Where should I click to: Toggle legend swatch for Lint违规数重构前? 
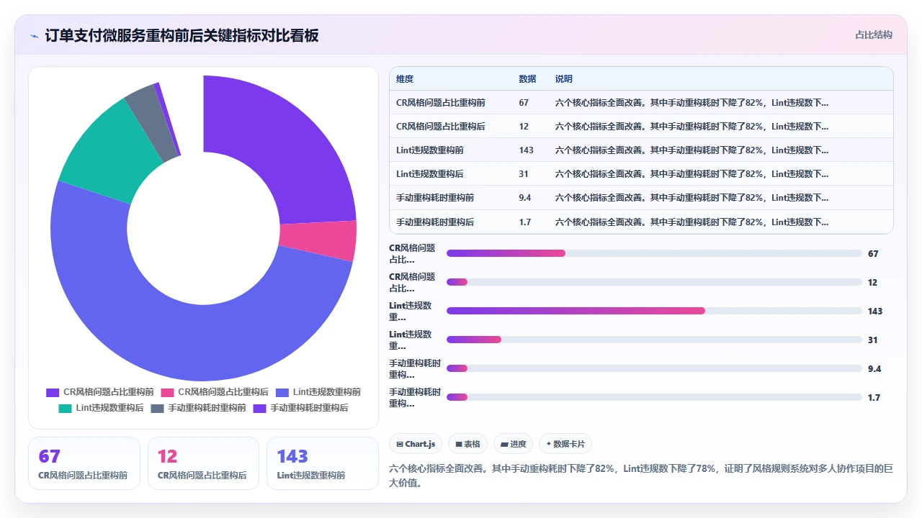tap(282, 392)
